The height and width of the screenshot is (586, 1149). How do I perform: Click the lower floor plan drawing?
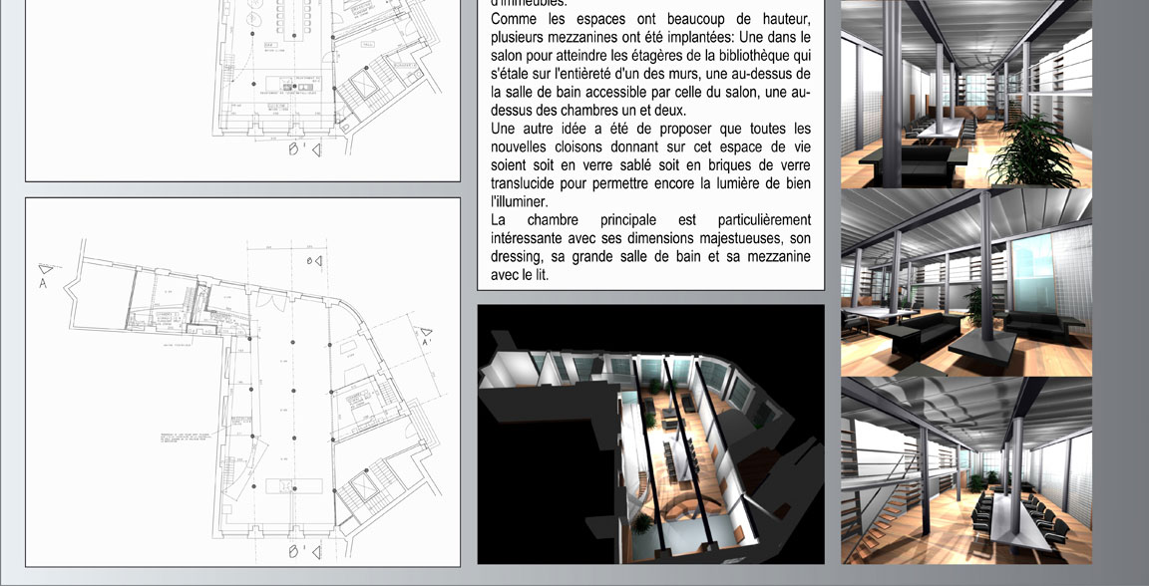pos(242,382)
